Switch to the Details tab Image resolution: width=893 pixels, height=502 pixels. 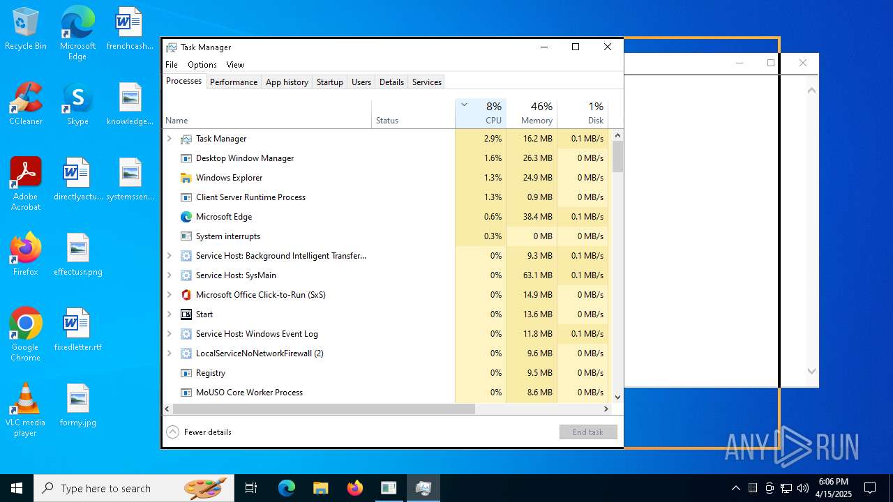point(391,82)
